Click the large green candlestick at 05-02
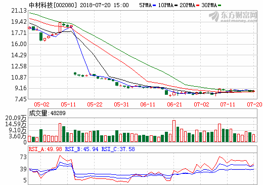 [x=41, y=36]
